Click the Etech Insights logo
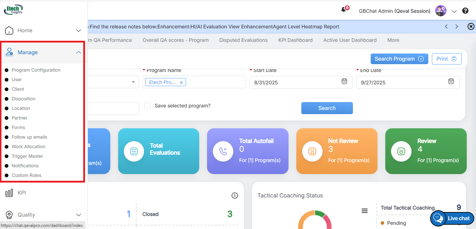This screenshot has width=476, height=229. pyautogui.click(x=14, y=10)
